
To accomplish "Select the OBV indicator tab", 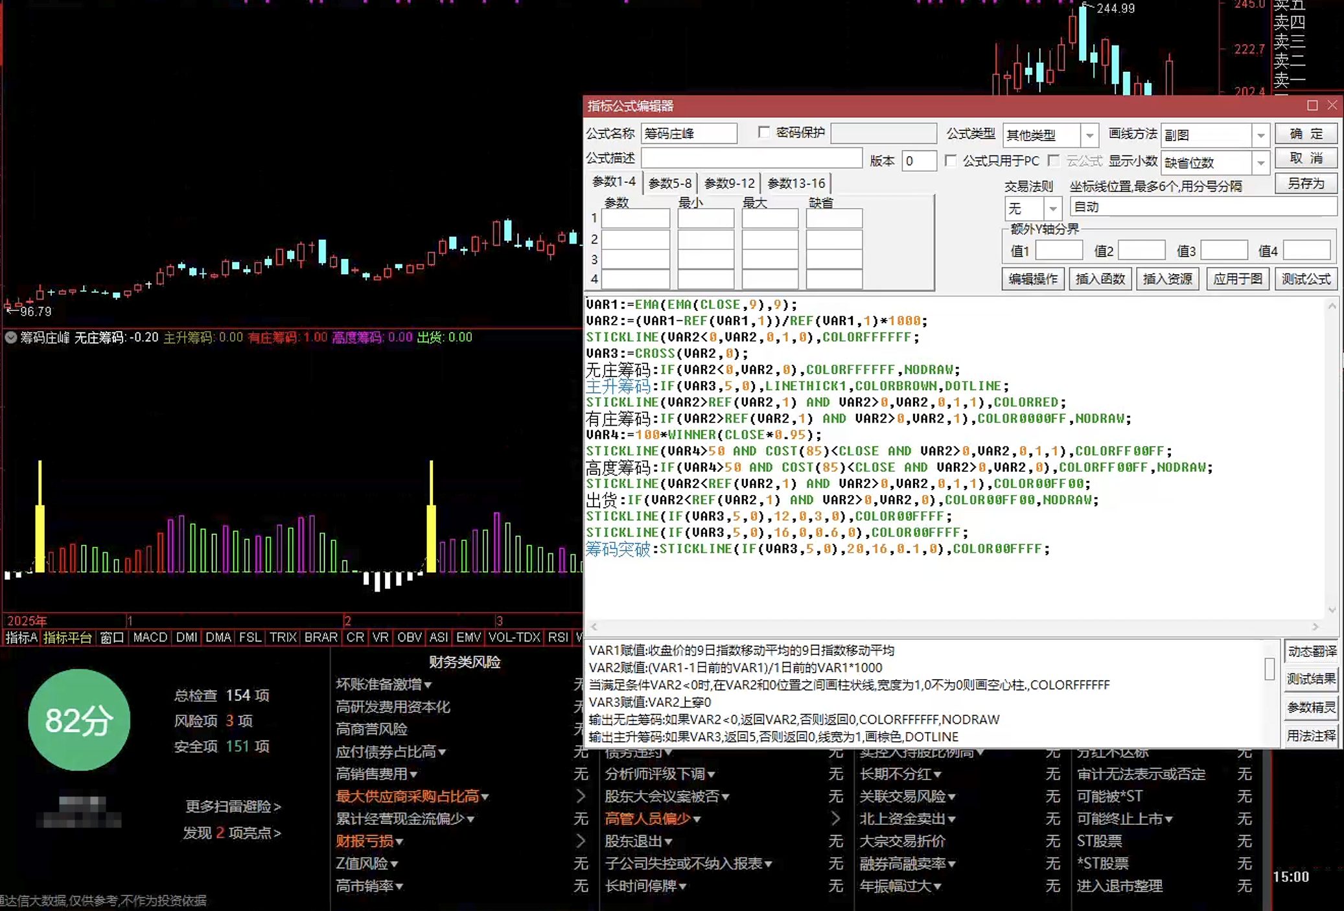I will 410,638.
